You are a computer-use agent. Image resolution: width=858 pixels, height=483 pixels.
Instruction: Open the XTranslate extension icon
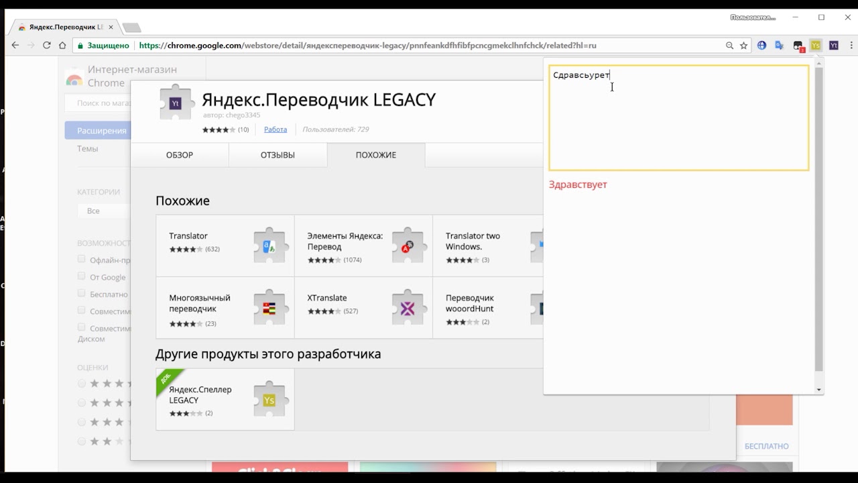408,308
